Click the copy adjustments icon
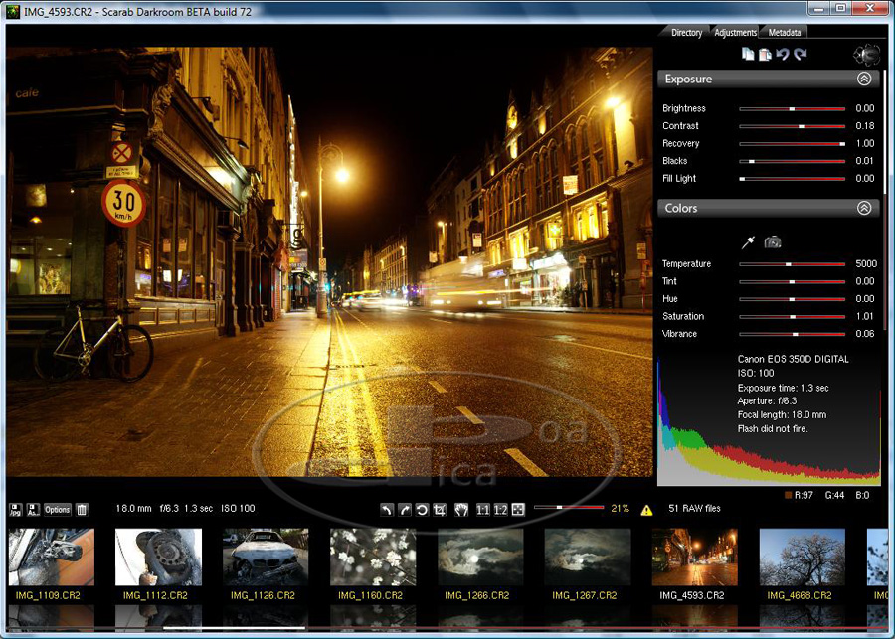This screenshot has width=895, height=639. coord(748,55)
